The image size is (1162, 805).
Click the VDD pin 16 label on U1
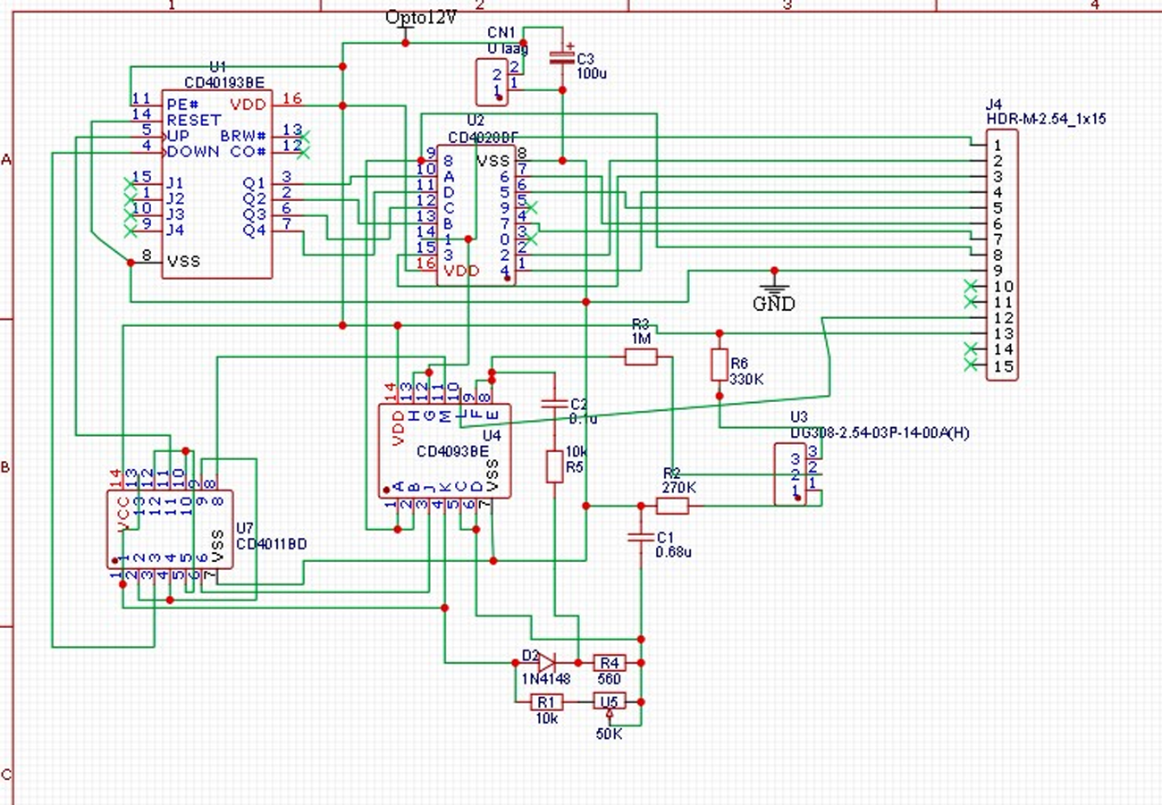pos(248,104)
